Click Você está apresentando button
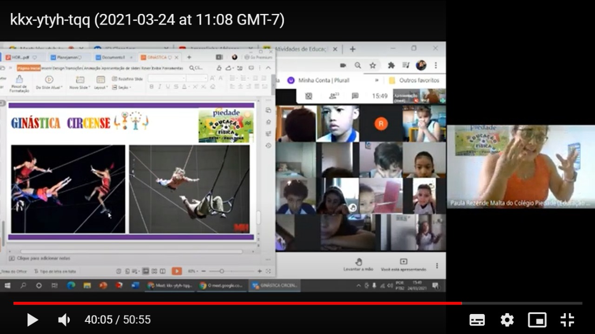The height and width of the screenshot is (334, 595). click(x=403, y=265)
